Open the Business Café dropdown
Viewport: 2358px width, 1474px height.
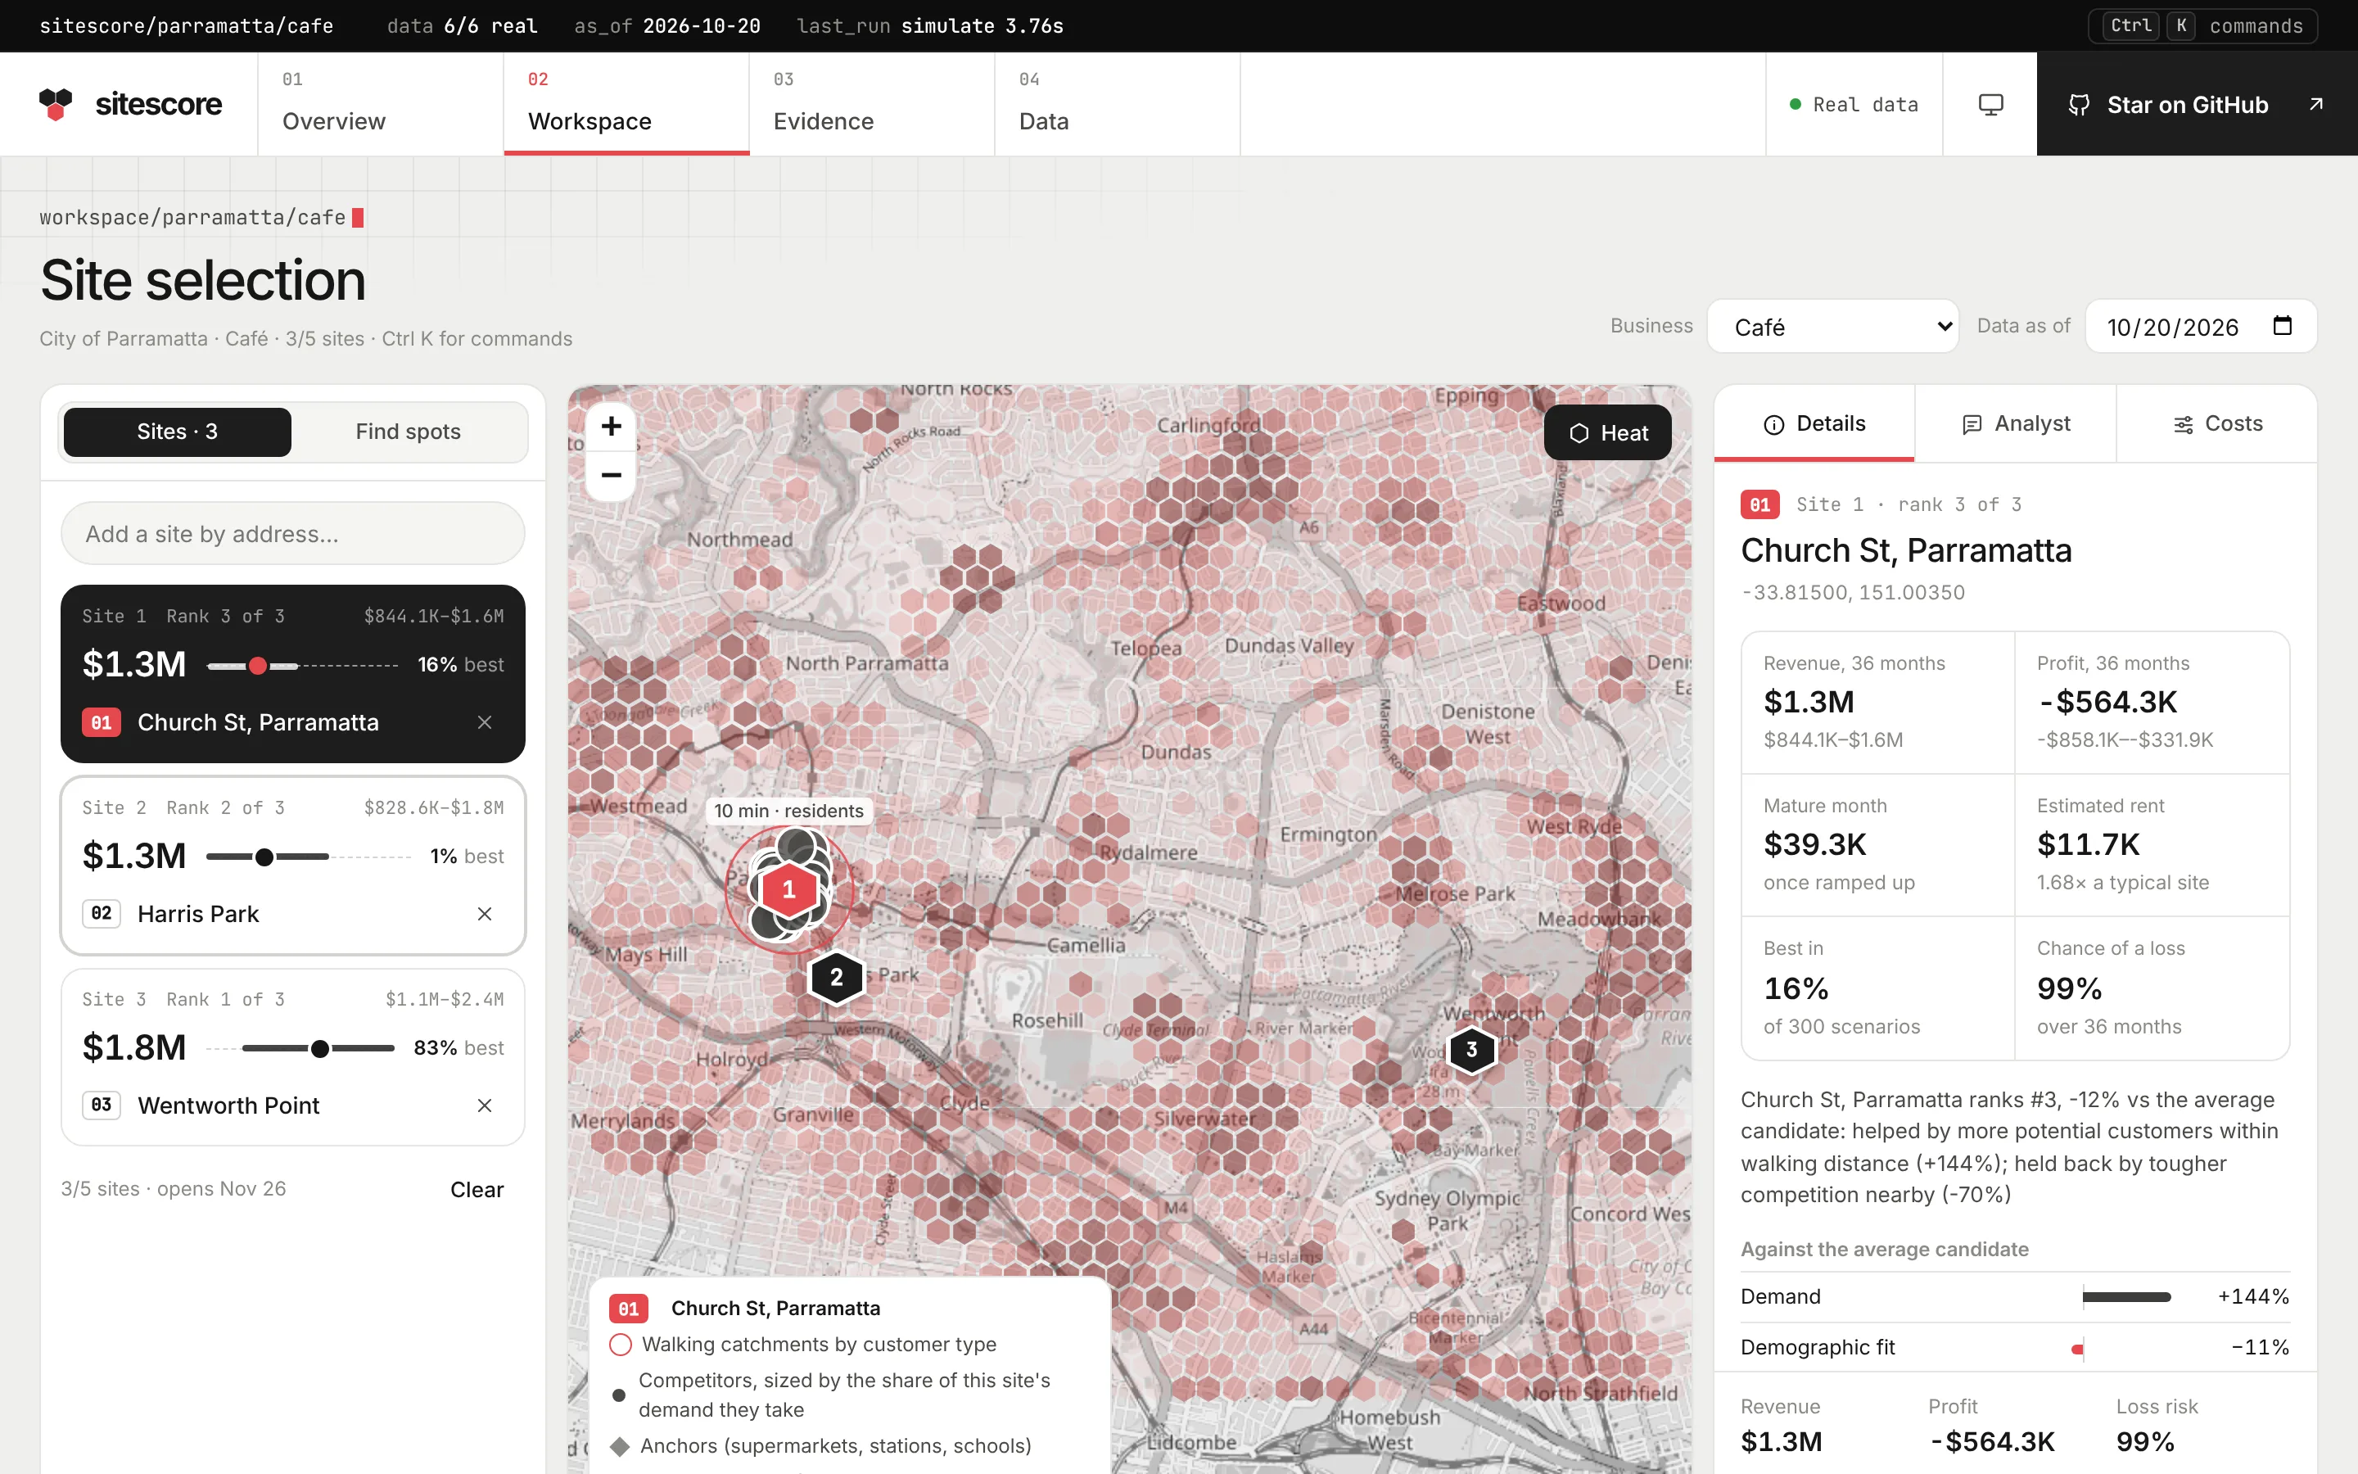click(1833, 327)
